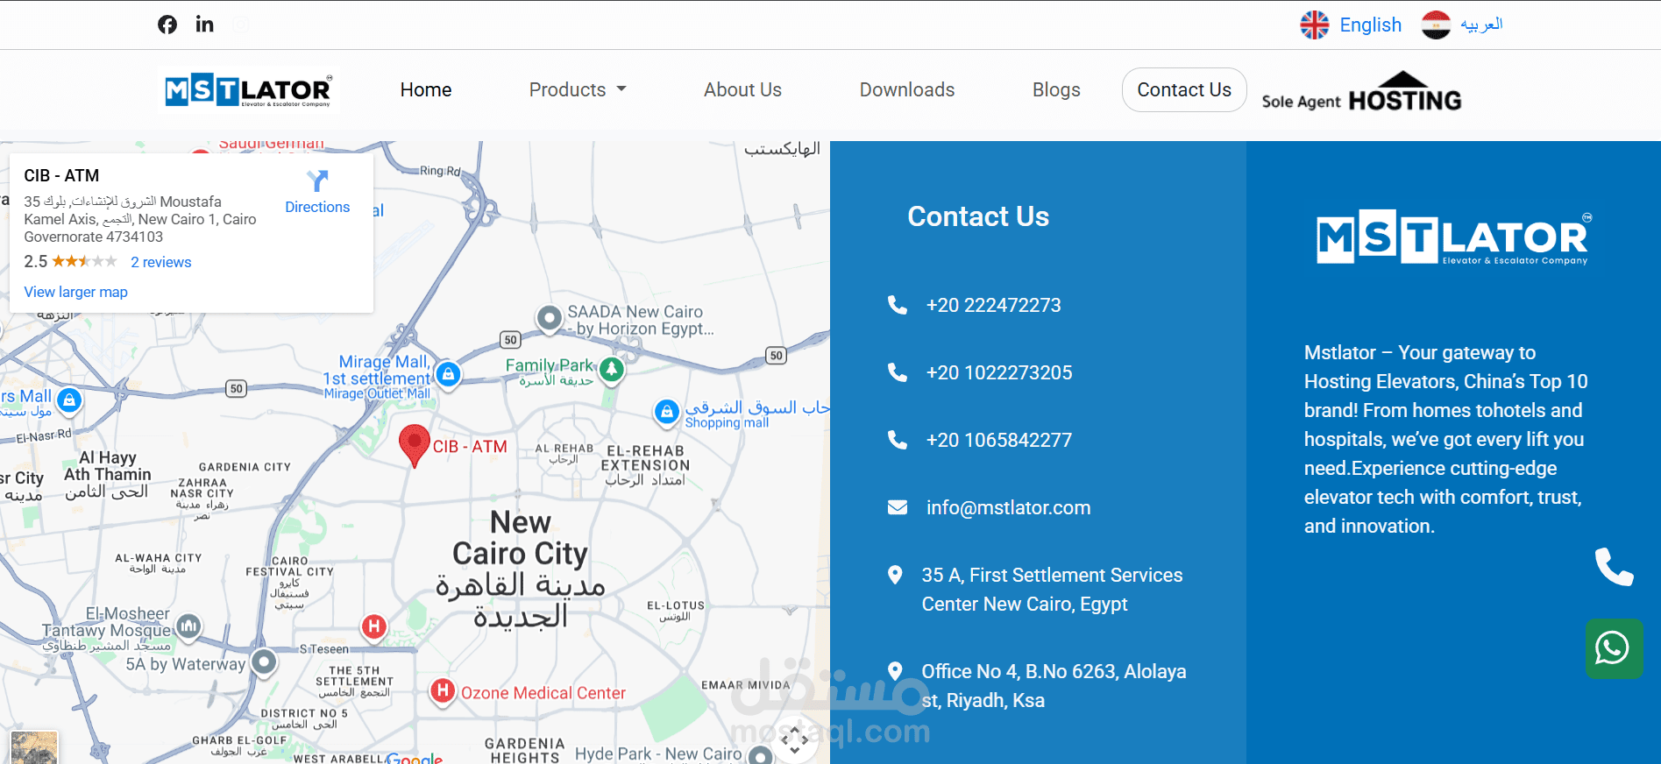
Task: Open the floating green WhatsApp button
Action: click(1614, 648)
